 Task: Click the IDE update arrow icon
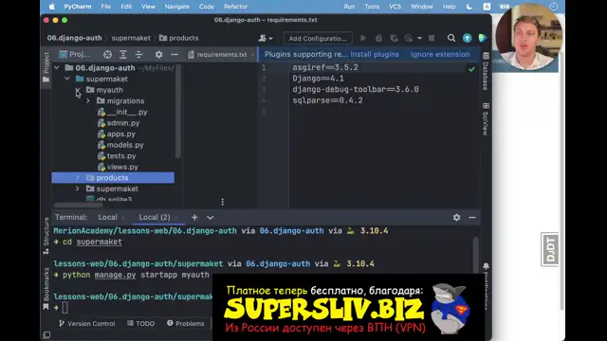[x=467, y=38]
